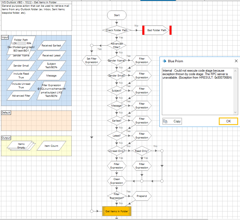Viewport: 240px width, 220px height.
Task: Select the Received Earliest data item
Action: click(x=52, y=45)
